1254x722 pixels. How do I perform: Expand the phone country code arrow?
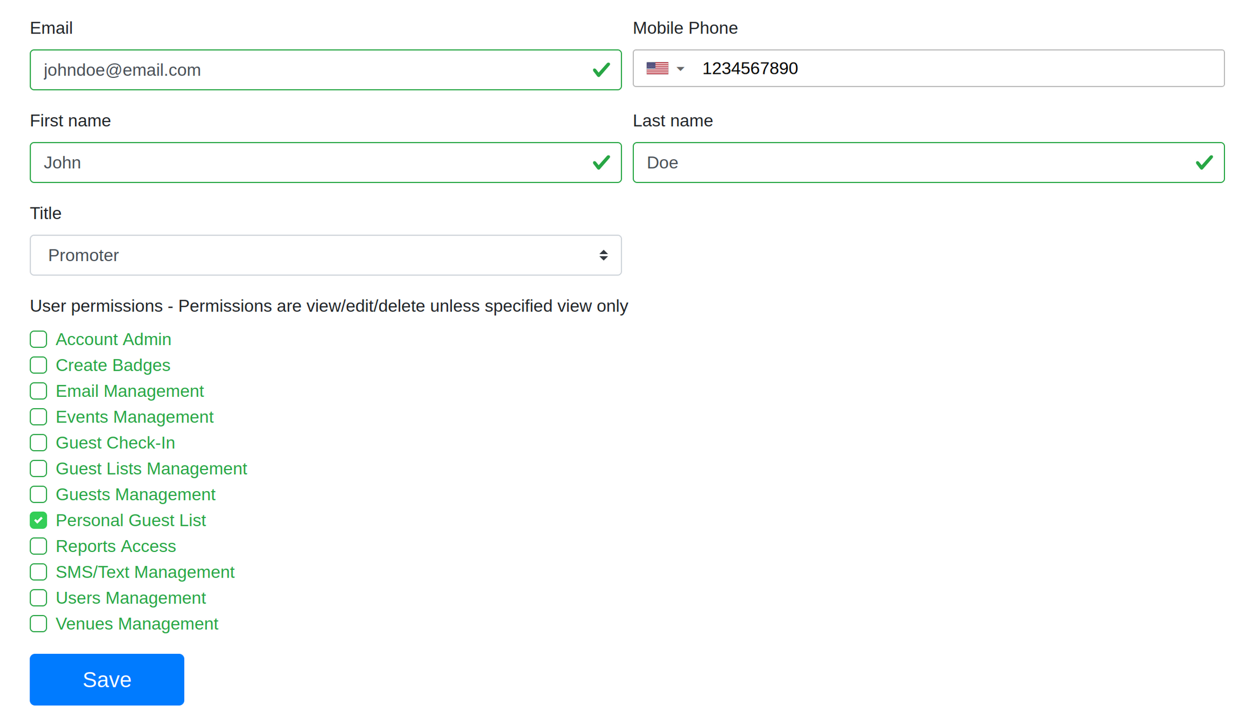680,69
